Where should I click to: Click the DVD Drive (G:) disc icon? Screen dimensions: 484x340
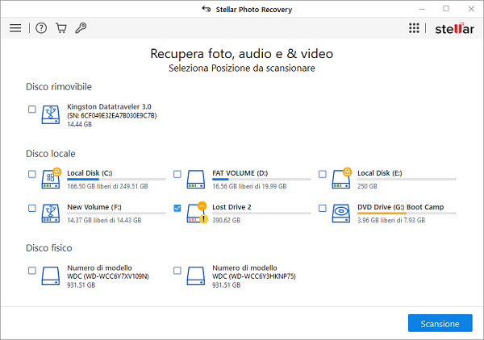341,211
